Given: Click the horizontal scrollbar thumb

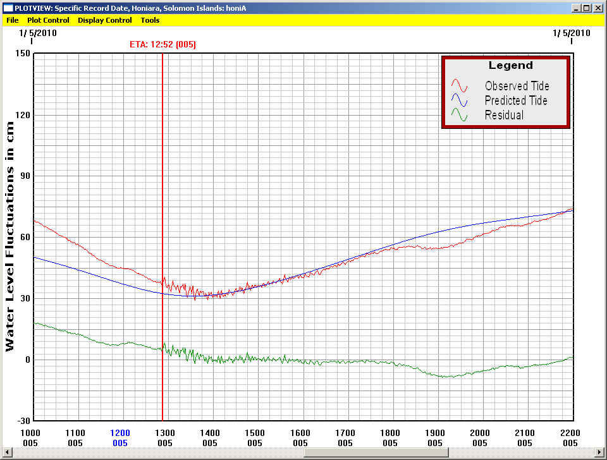Looking at the screenshot, I should 376,452.
